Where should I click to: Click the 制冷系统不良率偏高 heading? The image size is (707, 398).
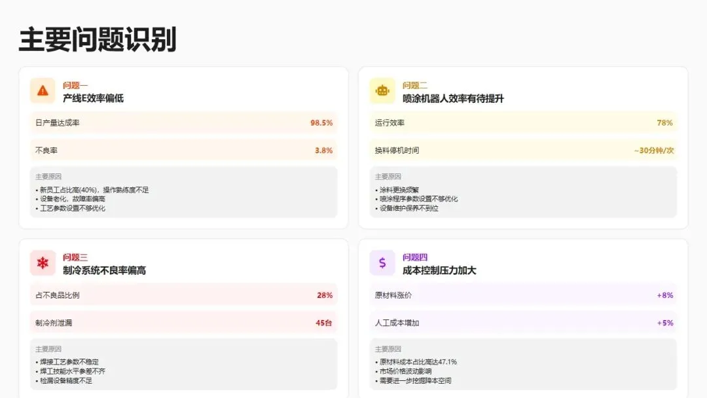(x=104, y=270)
